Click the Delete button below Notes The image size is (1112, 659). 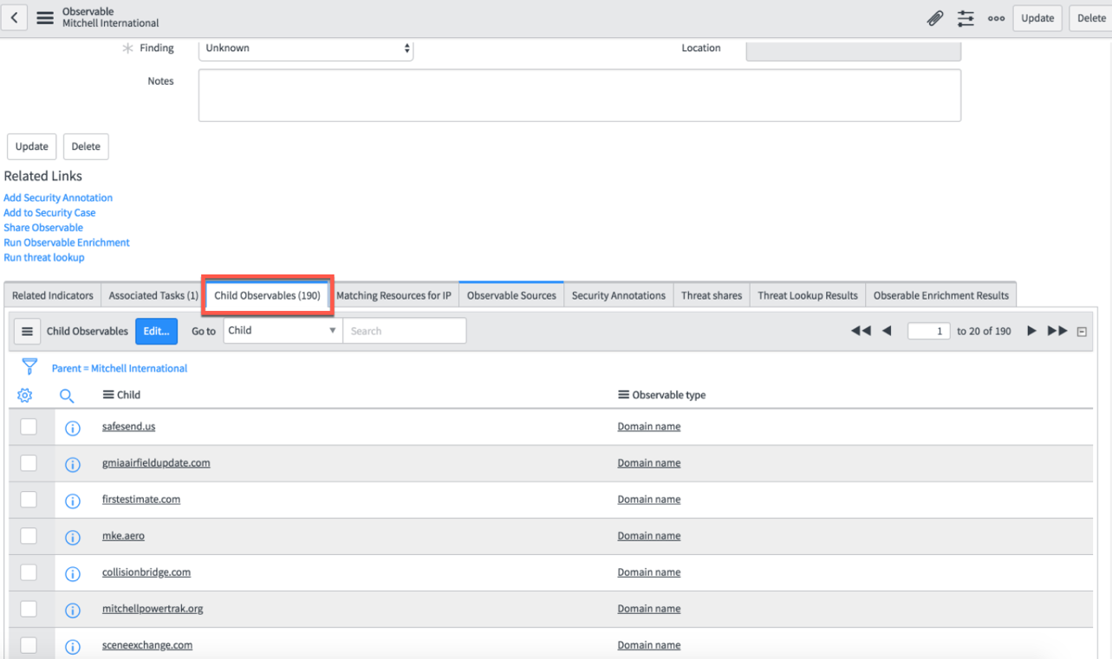point(86,146)
